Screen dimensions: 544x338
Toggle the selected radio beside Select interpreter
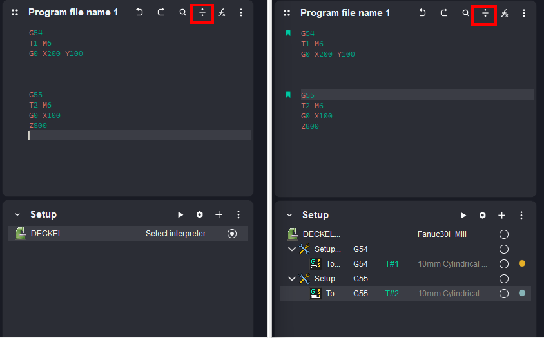click(232, 234)
